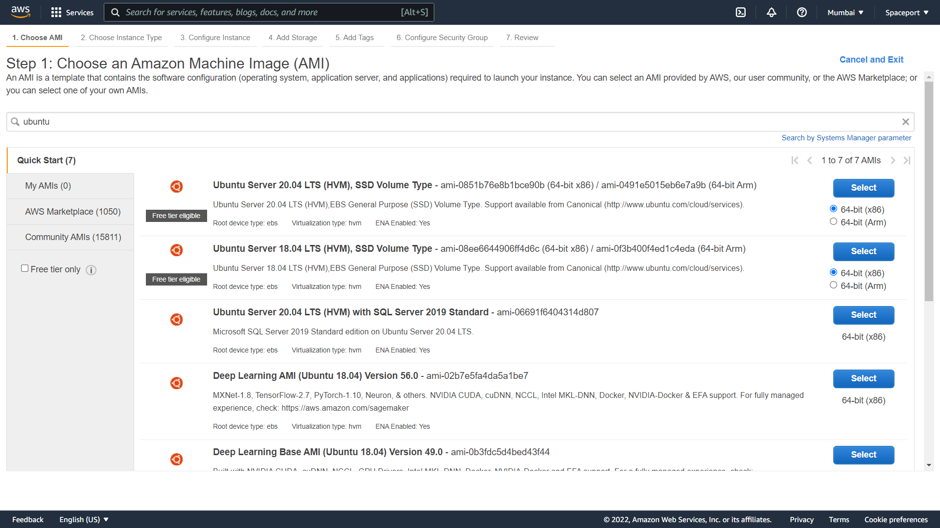Enable the Free tier only checkbox
Viewport: 940px width, 528px height.
point(24,268)
